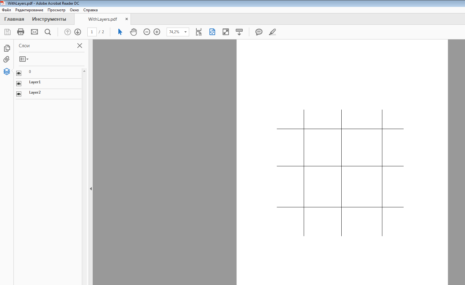
Task: Switch to the Главная tab
Action: [14, 19]
